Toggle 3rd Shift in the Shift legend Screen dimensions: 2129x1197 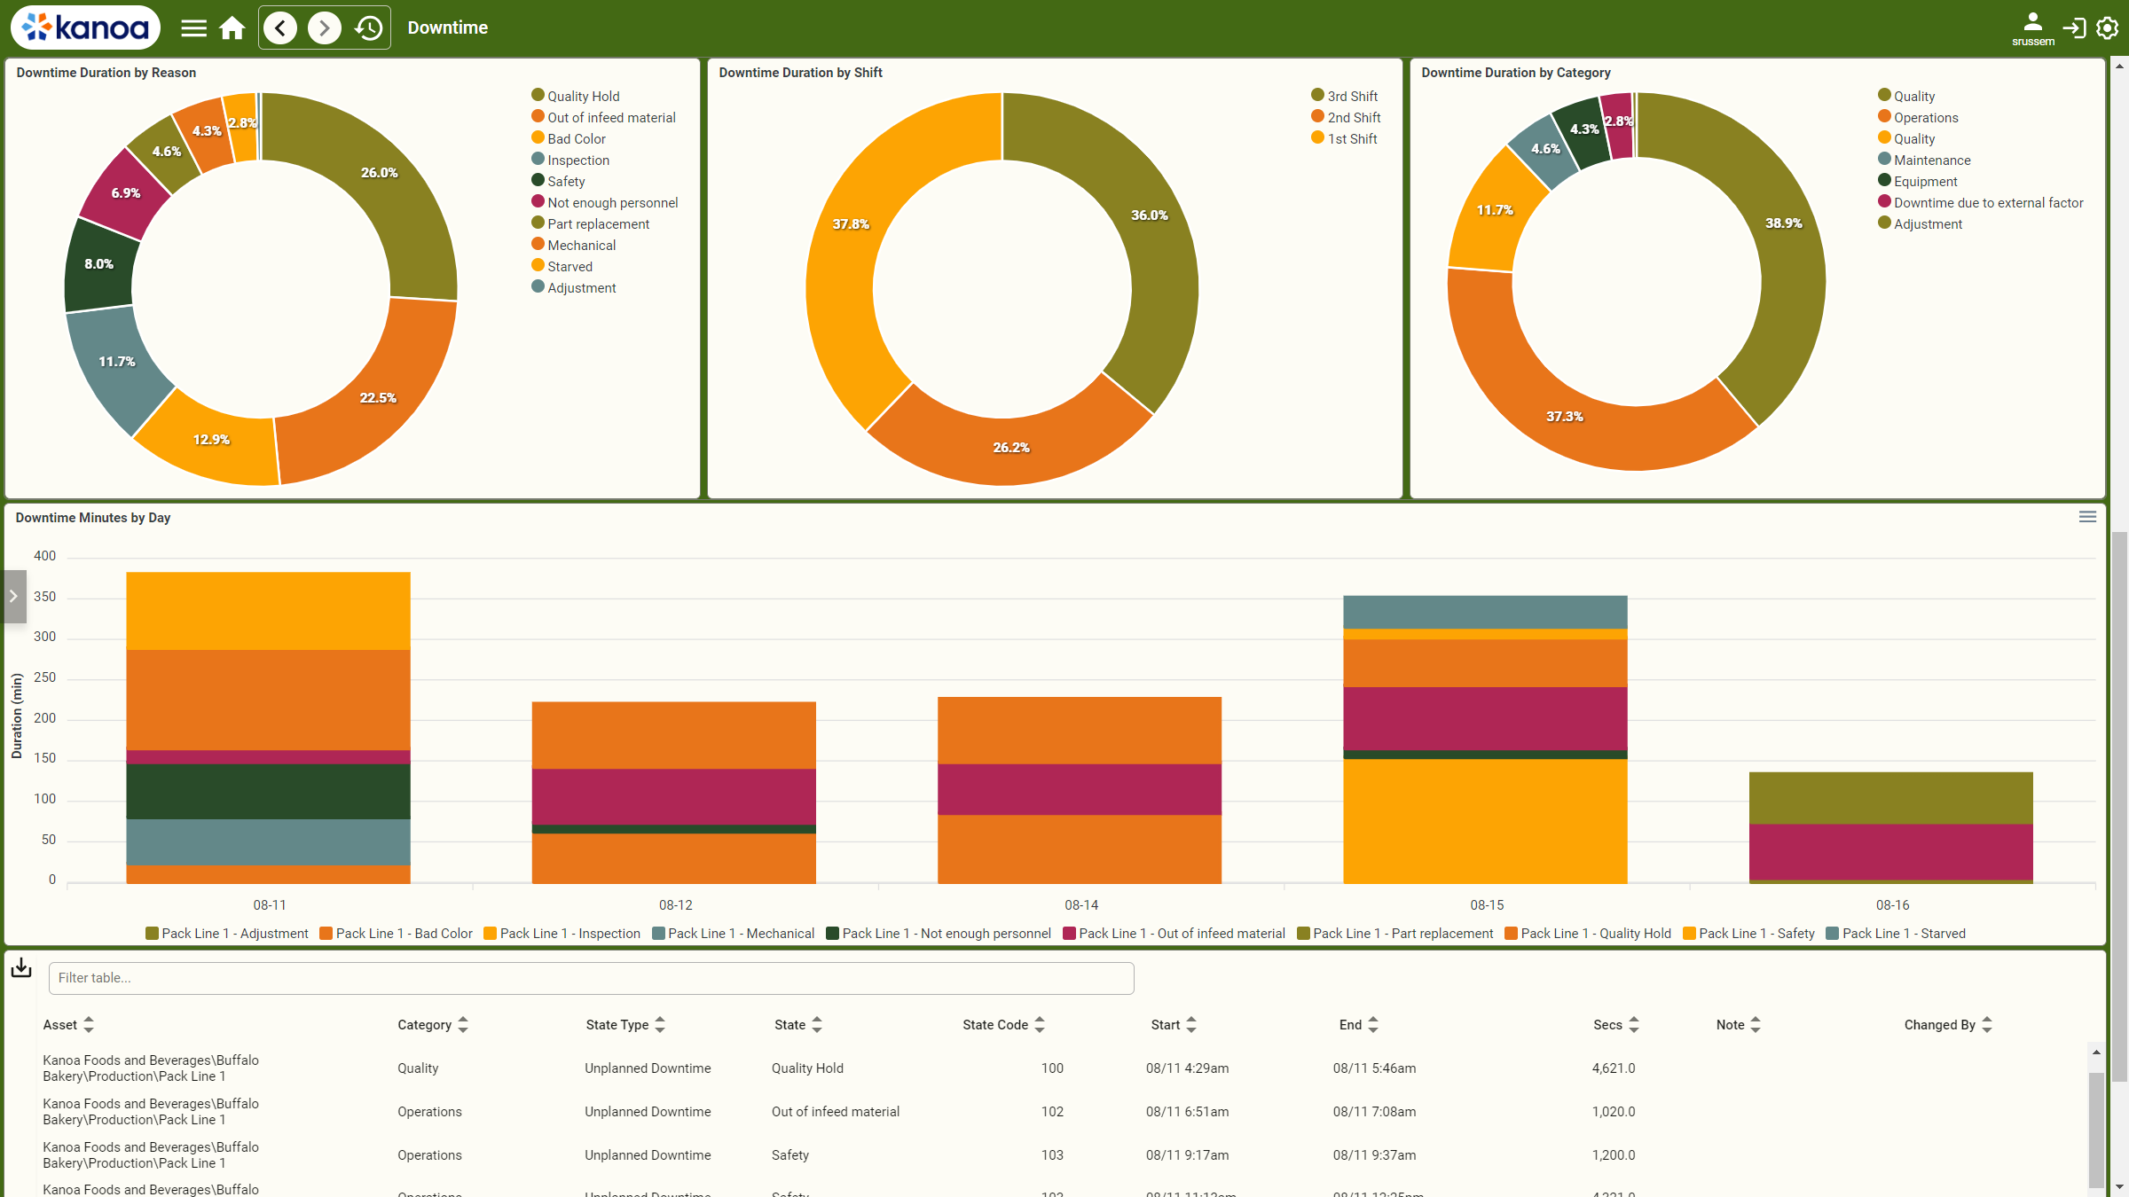click(1345, 96)
